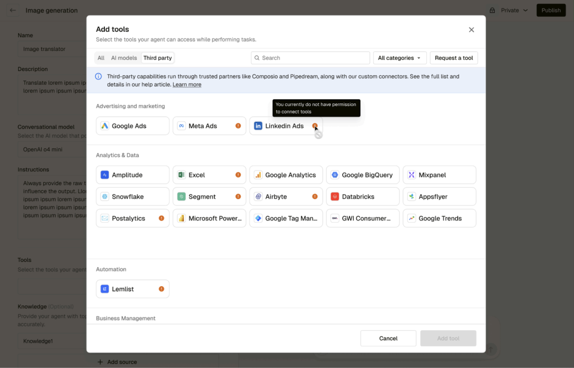
Task: Click the GWI Consumer logo icon
Action: point(335,218)
